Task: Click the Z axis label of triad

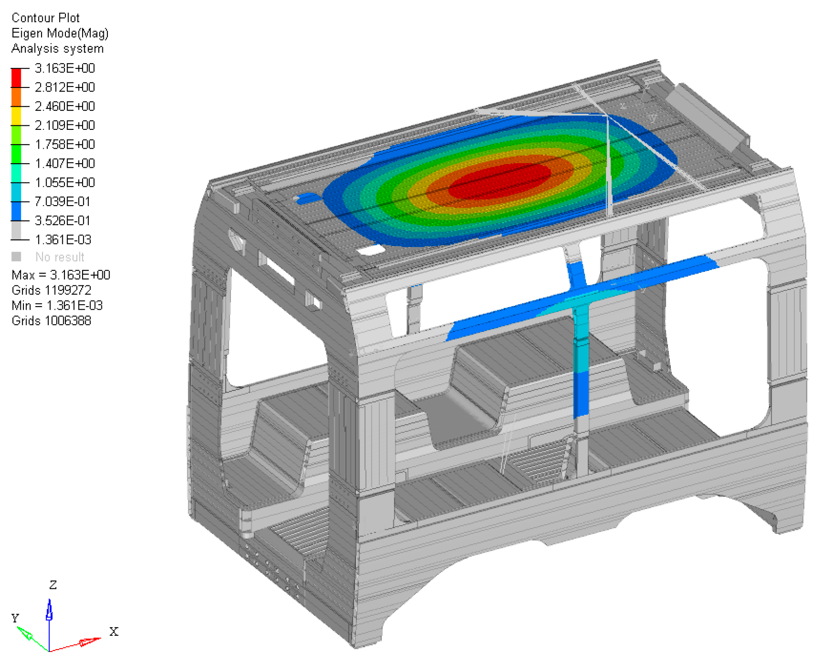Action: tap(53, 585)
